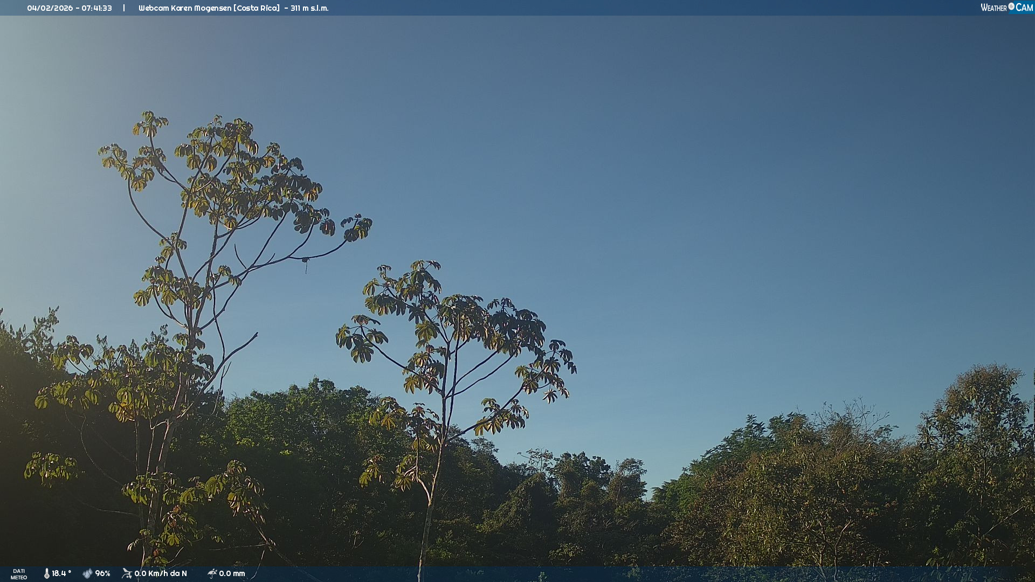
Task: Click the Webcam Karen Mogensen title
Action: pos(185,8)
